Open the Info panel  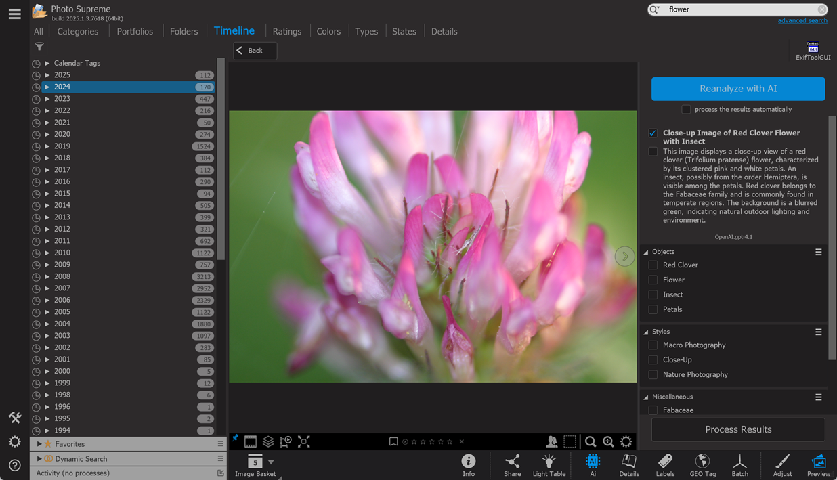pos(469,465)
